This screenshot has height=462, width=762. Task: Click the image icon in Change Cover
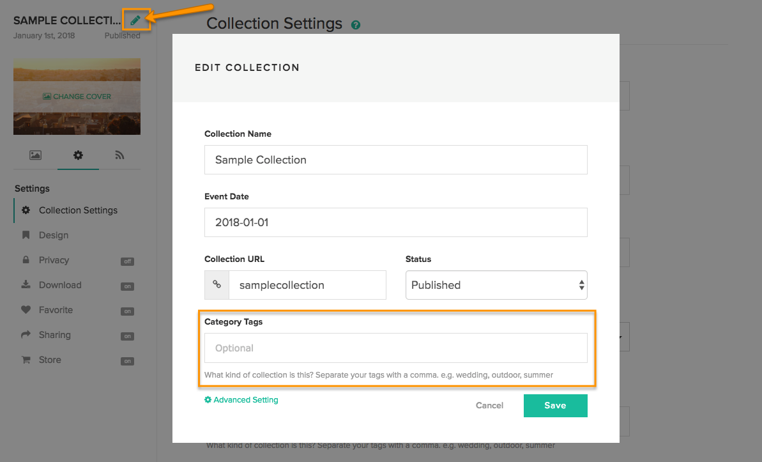(x=47, y=96)
